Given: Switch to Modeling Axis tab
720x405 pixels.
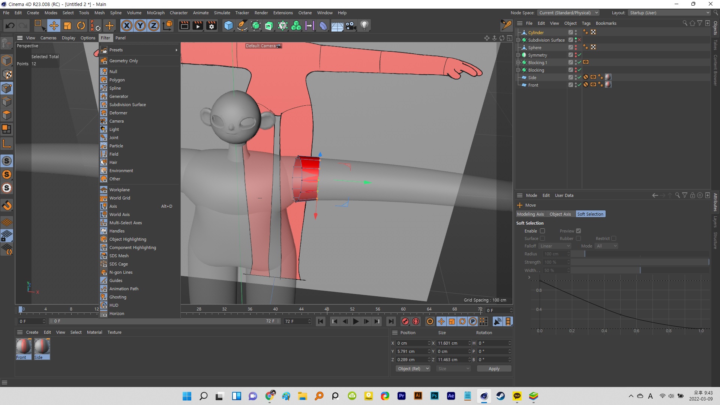Looking at the screenshot, I should point(530,214).
